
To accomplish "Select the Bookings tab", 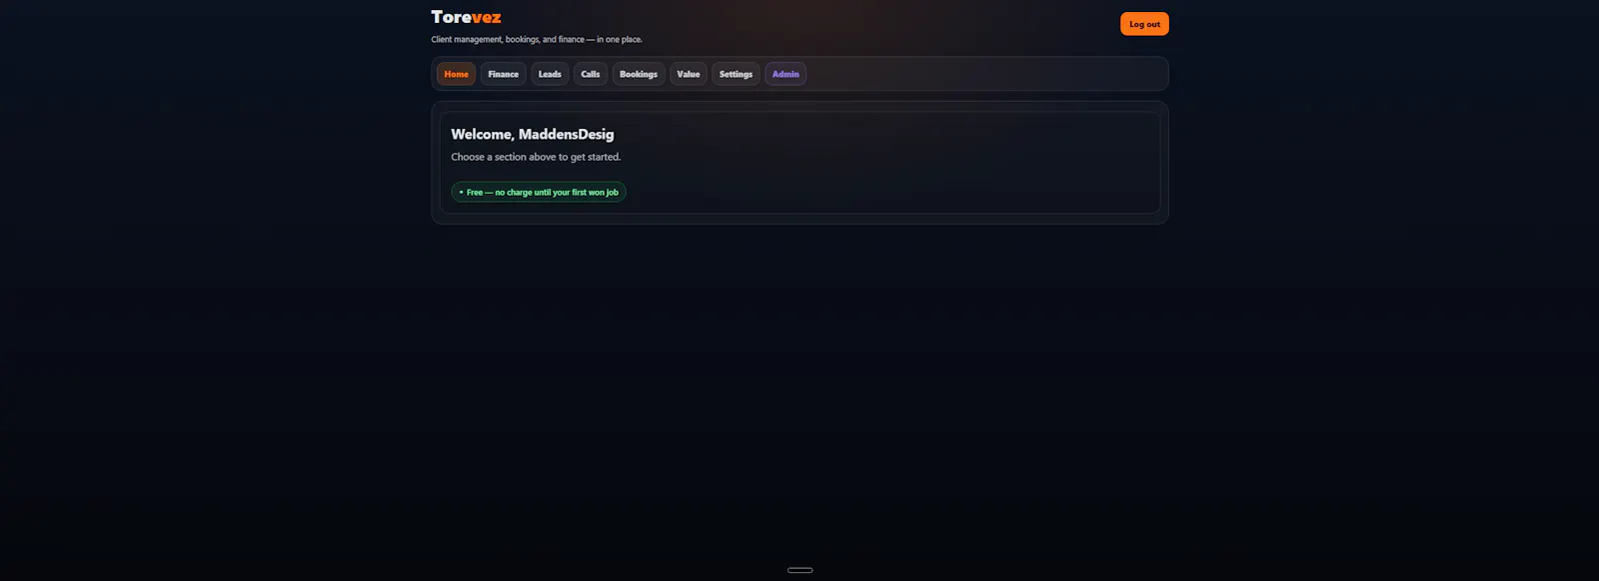I will pos(639,74).
